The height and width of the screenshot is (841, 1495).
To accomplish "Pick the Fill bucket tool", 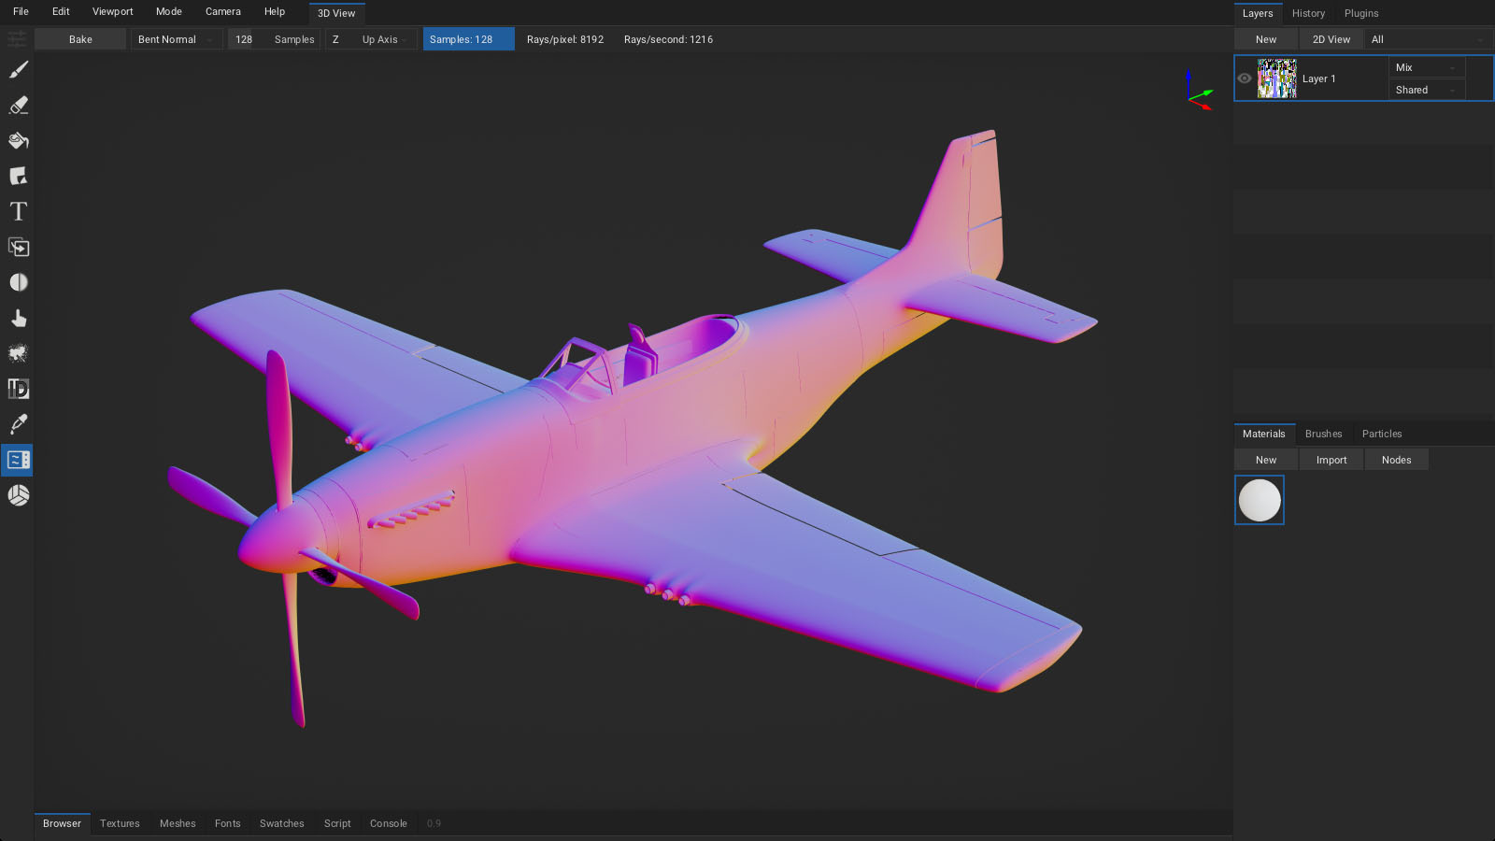I will (19, 141).
